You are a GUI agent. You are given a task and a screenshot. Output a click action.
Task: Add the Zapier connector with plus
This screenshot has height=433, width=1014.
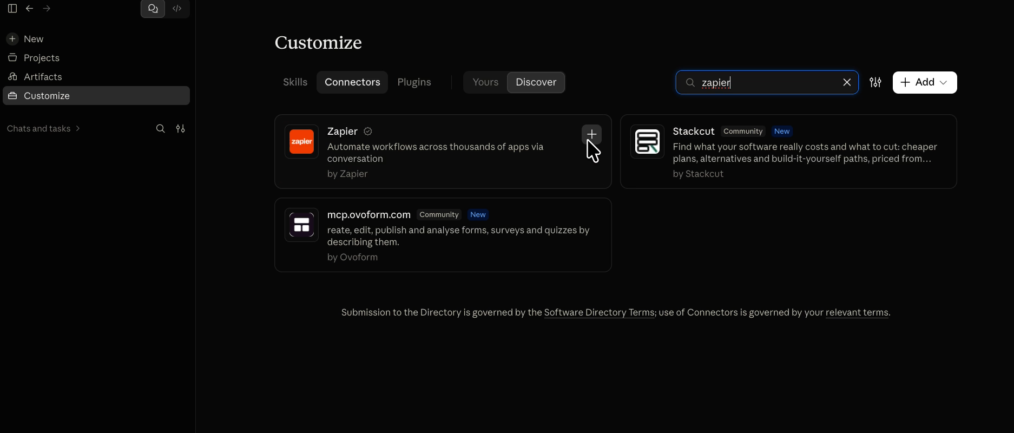(x=591, y=134)
